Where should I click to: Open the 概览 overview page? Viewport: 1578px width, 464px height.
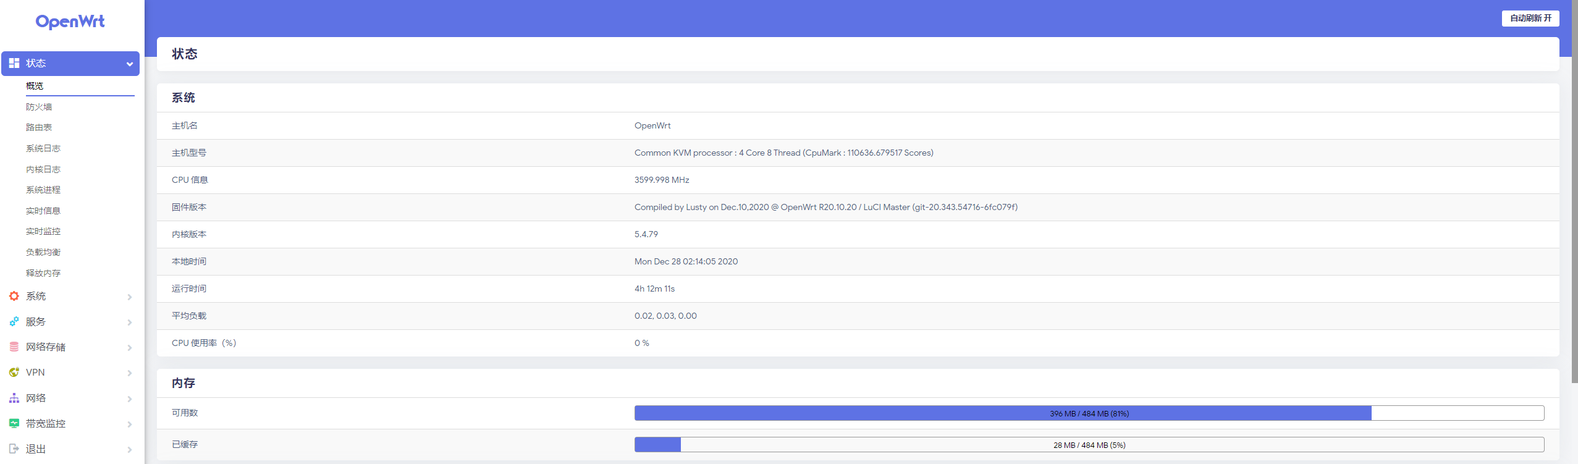(35, 86)
